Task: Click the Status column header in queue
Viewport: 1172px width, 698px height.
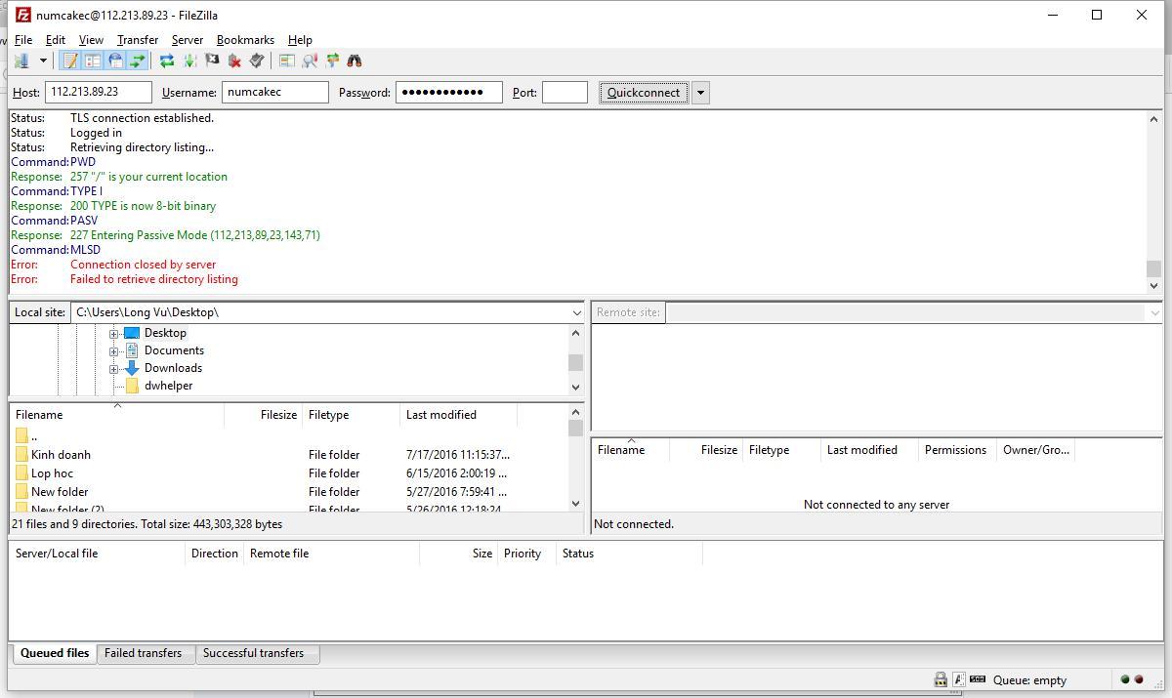Action: pyautogui.click(x=629, y=554)
